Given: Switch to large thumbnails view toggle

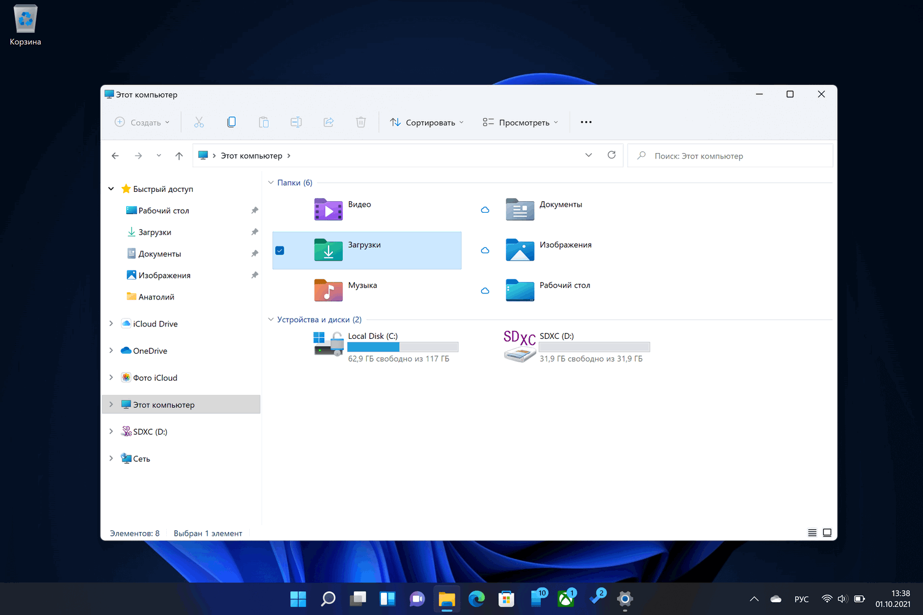Looking at the screenshot, I should click(827, 533).
